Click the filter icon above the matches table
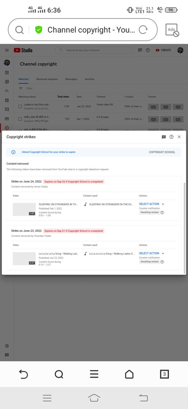 coord(21,88)
